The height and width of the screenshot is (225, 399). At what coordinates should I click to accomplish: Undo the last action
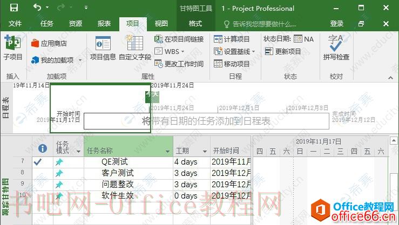click(37, 8)
